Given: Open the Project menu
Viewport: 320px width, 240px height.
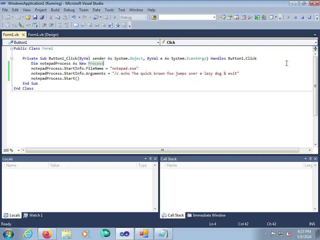Looking at the screenshot, I should click(x=41, y=10).
